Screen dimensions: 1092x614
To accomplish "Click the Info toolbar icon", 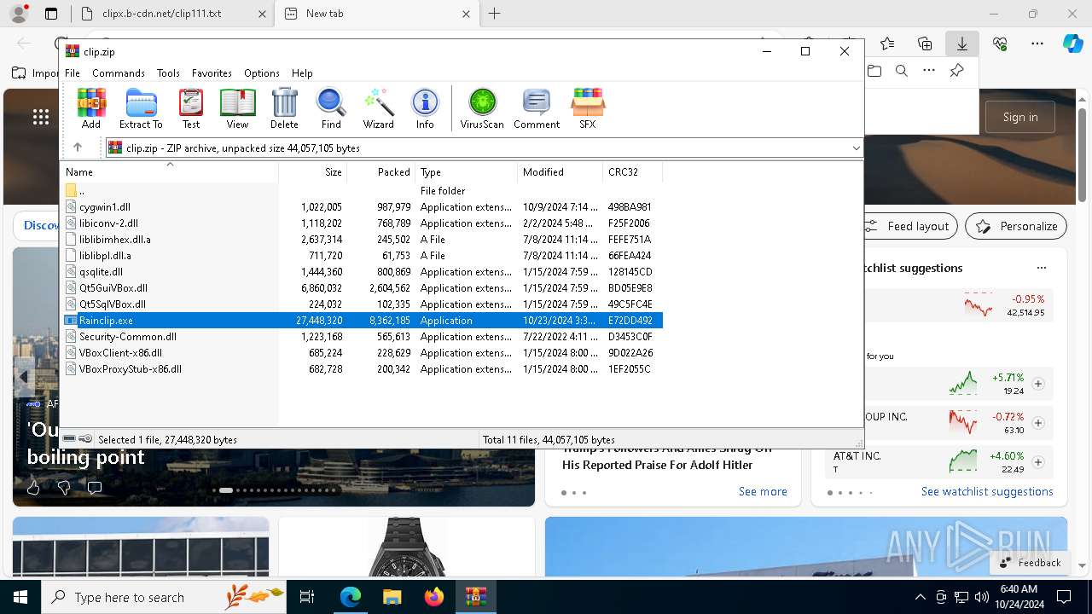I will (425, 108).
